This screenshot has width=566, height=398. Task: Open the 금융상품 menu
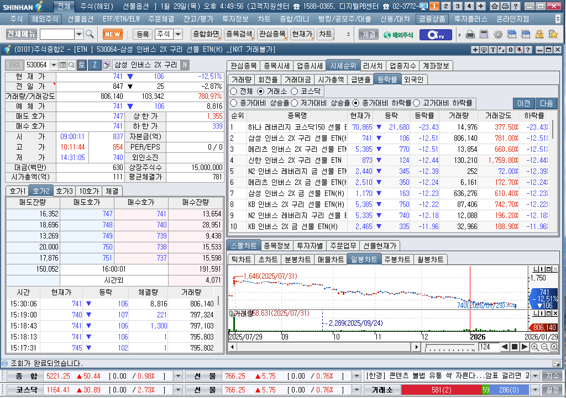(432, 19)
